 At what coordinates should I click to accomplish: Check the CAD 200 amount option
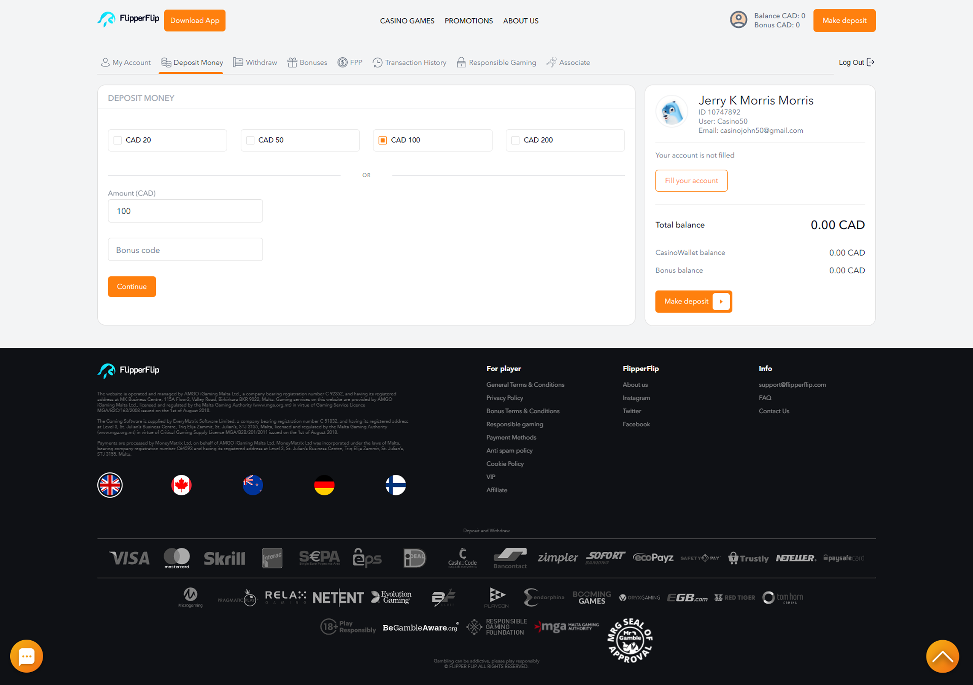click(x=516, y=140)
